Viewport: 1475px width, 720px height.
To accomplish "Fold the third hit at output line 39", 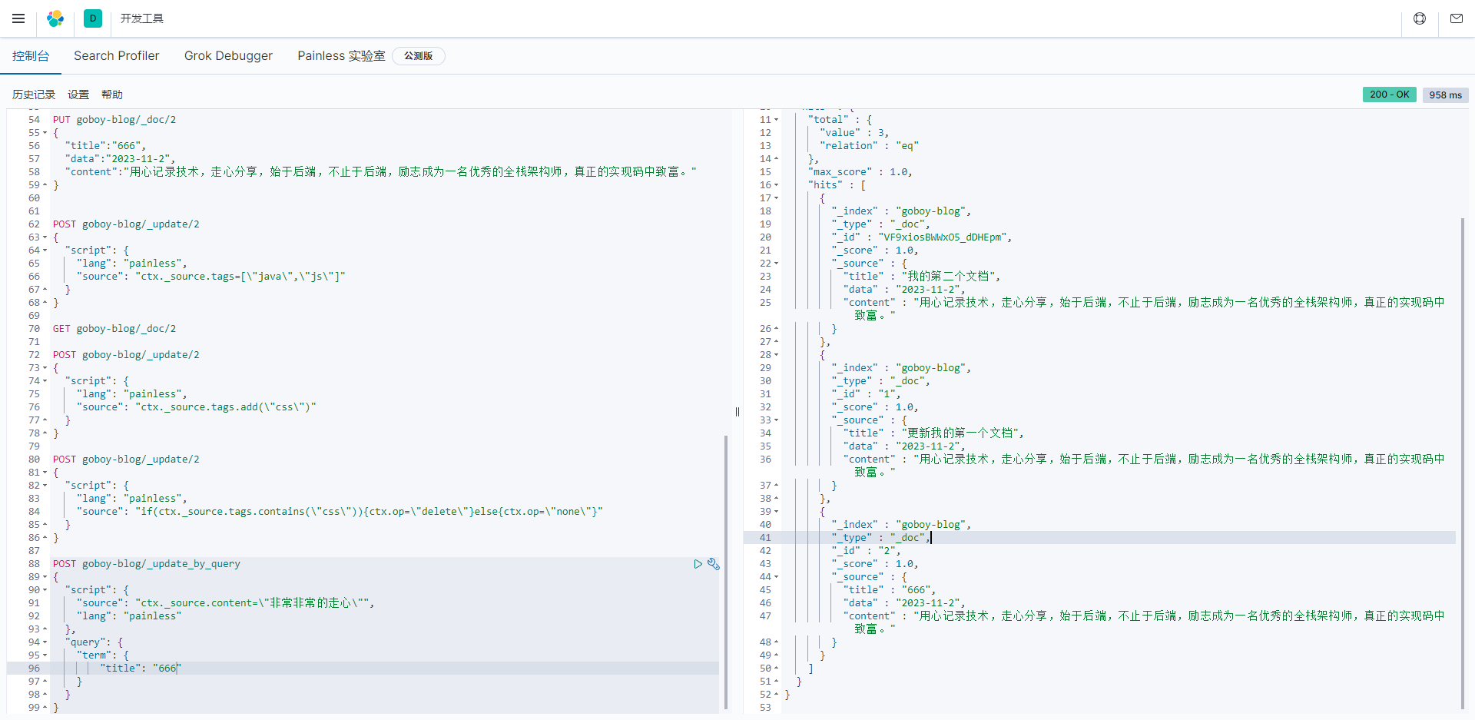I will click(x=776, y=512).
